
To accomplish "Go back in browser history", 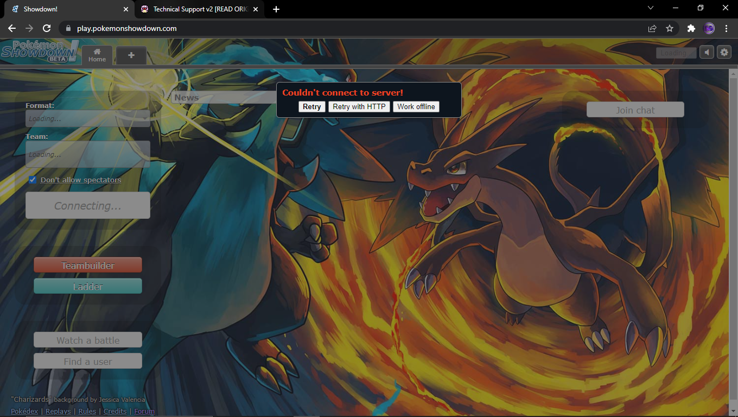I will pyautogui.click(x=12, y=28).
